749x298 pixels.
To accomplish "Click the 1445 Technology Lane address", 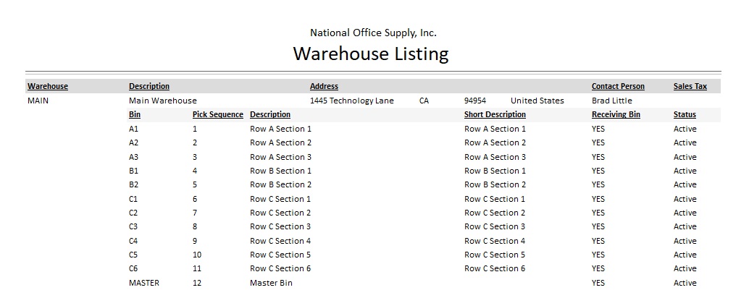I will (351, 101).
